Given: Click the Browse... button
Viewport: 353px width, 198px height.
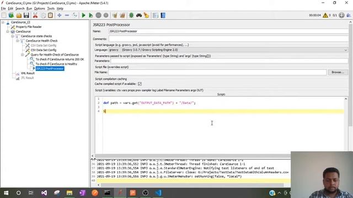Looking at the screenshot, I should pyautogui.click(x=338, y=72).
